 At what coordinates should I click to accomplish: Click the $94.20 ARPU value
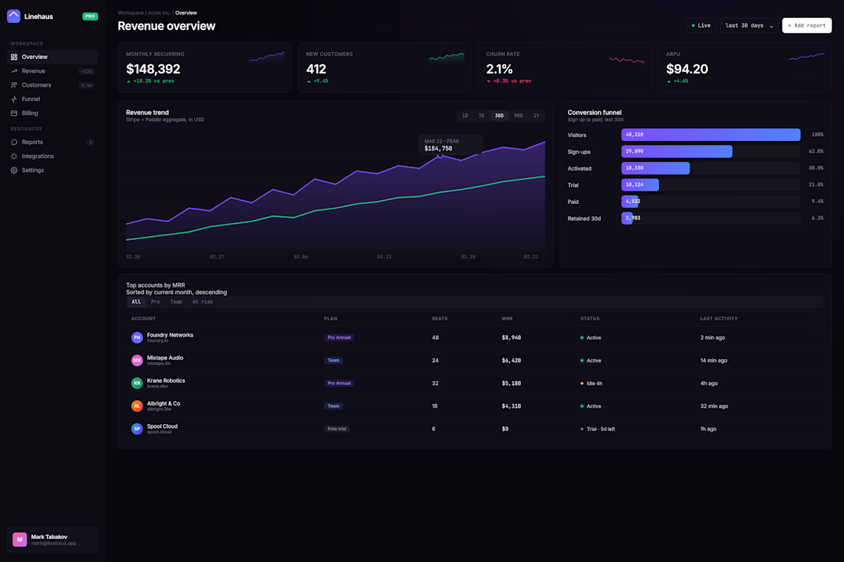click(687, 69)
